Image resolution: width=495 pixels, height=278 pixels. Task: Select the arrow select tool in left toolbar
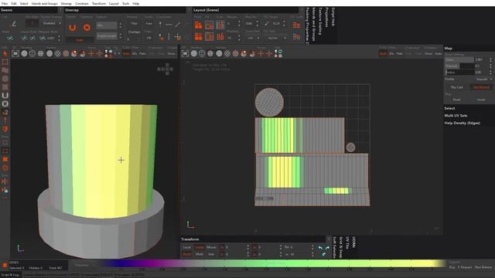pyautogui.click(x=5, y=53)
